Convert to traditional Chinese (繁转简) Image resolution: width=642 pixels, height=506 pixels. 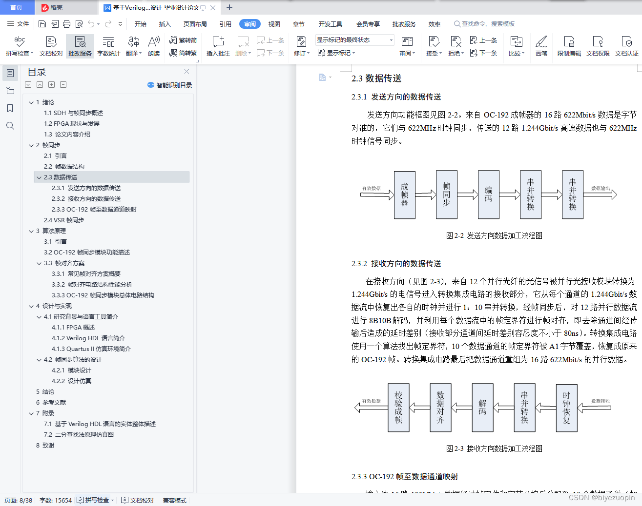183,40
